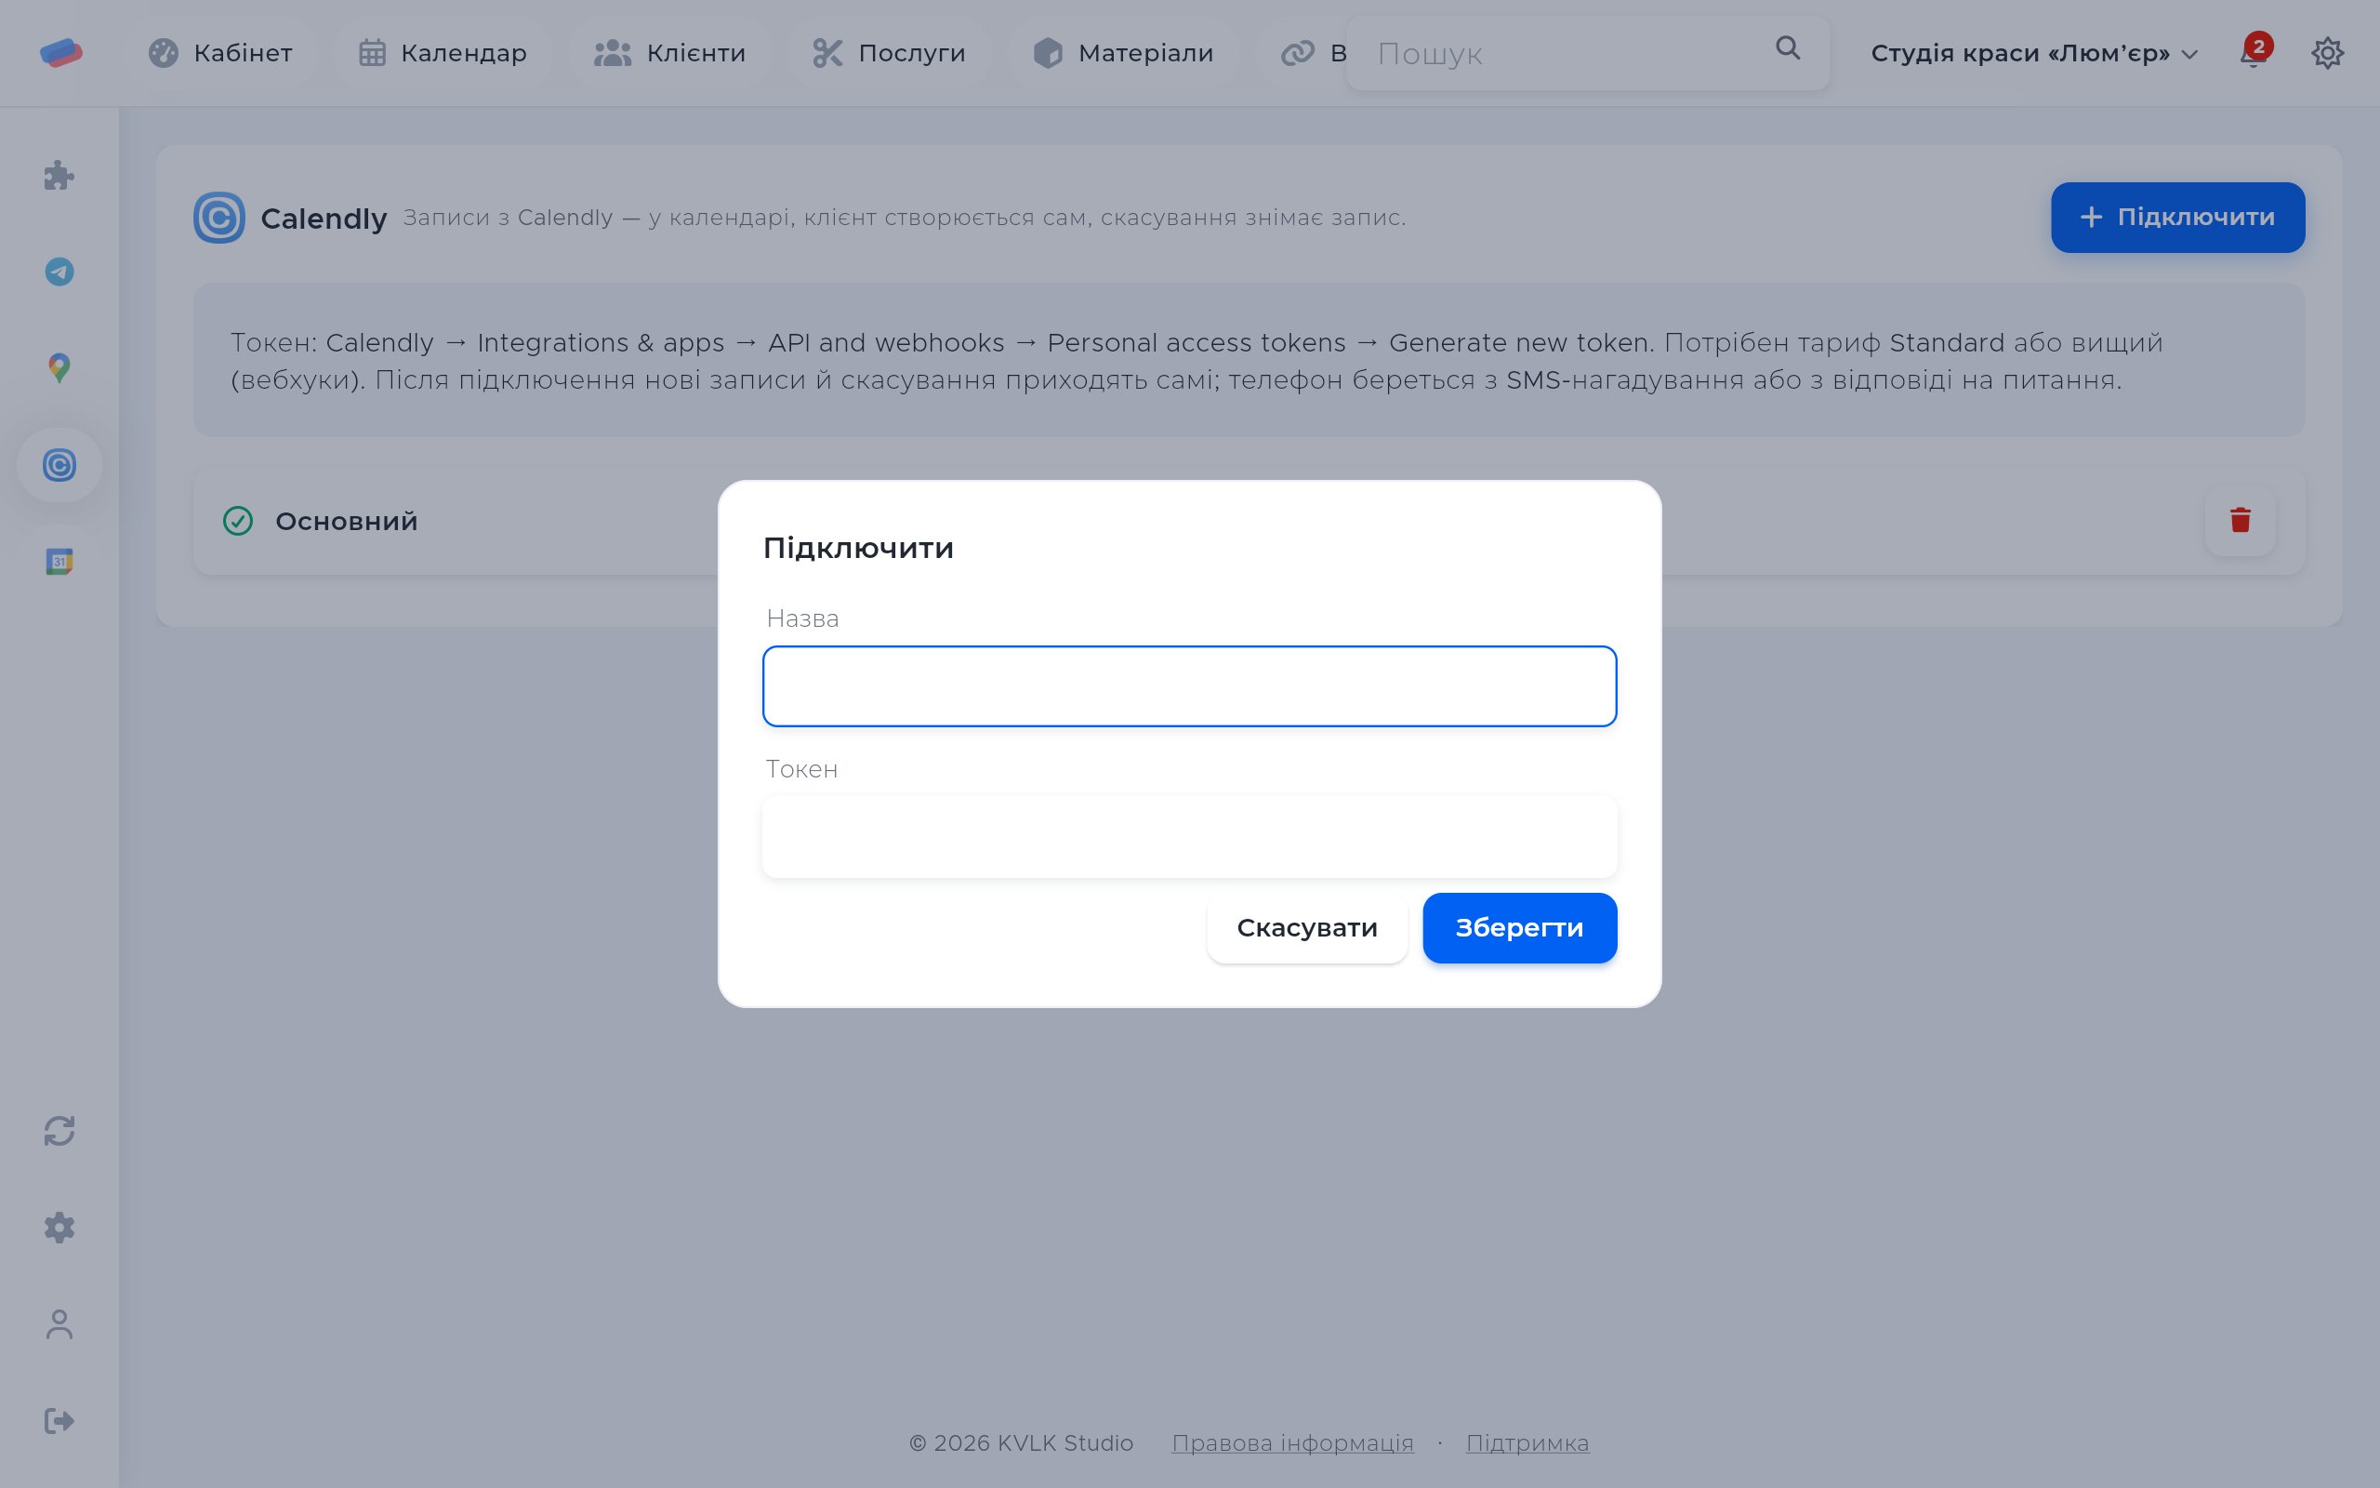Open the settings cog in top bar
This screenshot has width=2380, height=1488.
(x=2327, y=53)
